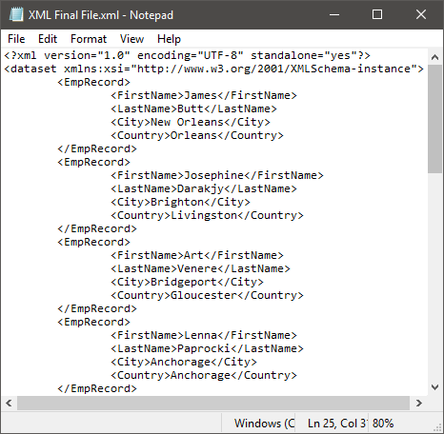Open the Format menu
This screenshot has height=434, width=444.
pyautogui.click(x=89, y=39)
